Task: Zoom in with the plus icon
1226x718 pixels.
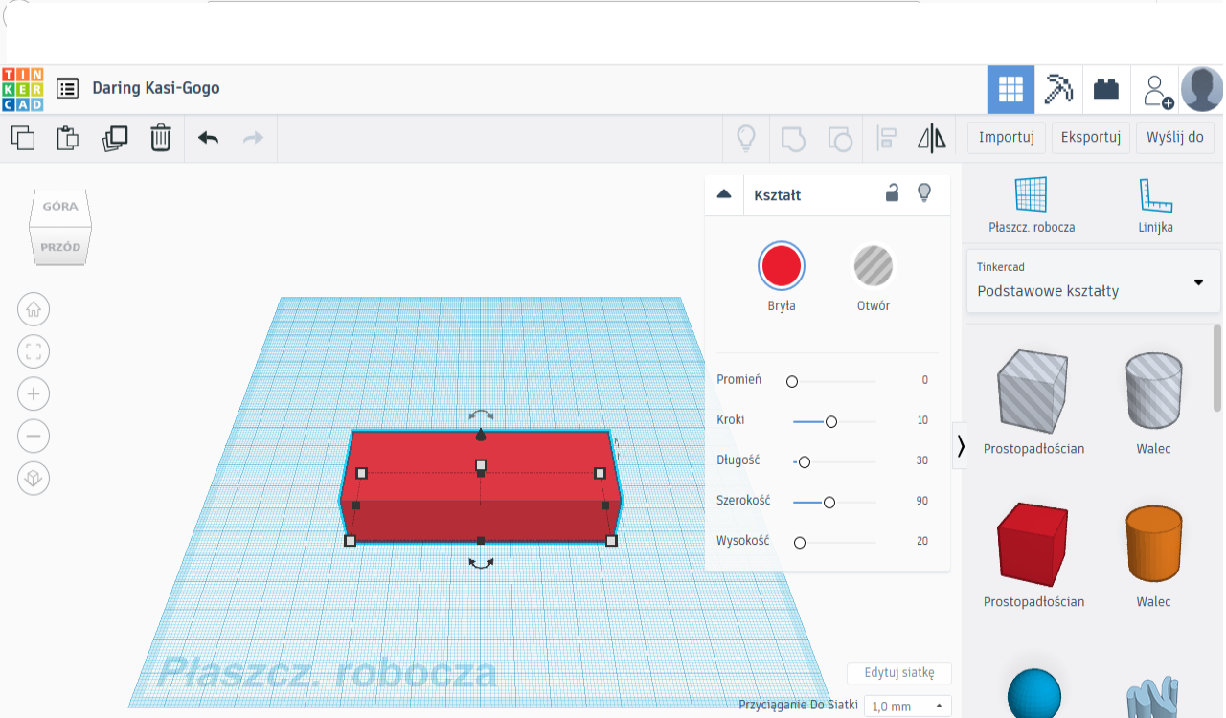Action: (34, 393)
